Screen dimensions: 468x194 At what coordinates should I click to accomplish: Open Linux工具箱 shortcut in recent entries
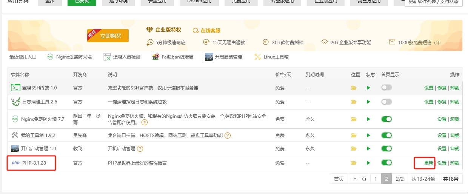tap(271, 57)
